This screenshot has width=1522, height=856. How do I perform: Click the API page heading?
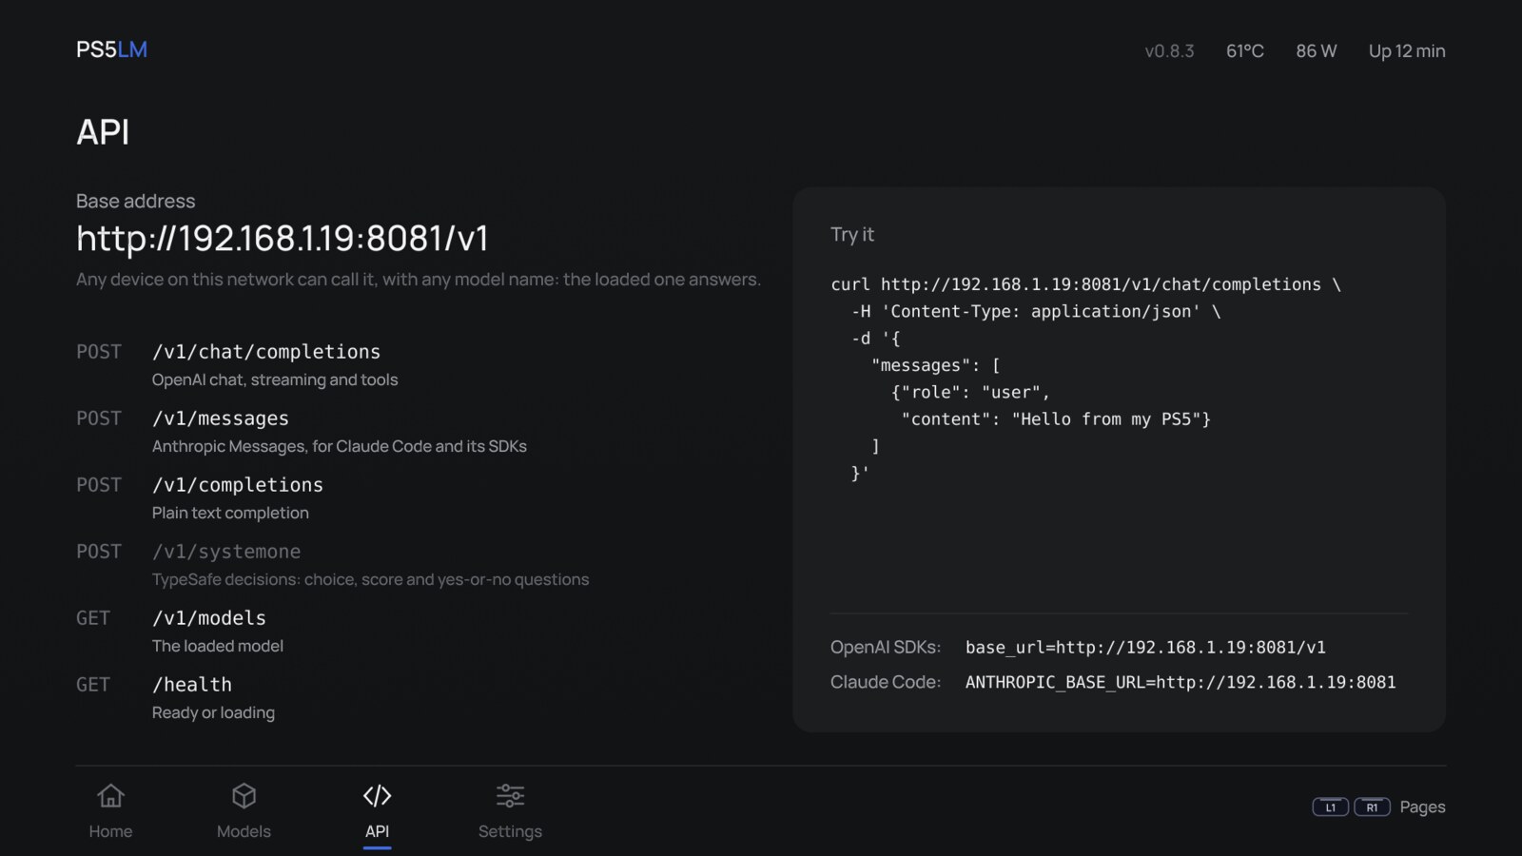[103, 132]
